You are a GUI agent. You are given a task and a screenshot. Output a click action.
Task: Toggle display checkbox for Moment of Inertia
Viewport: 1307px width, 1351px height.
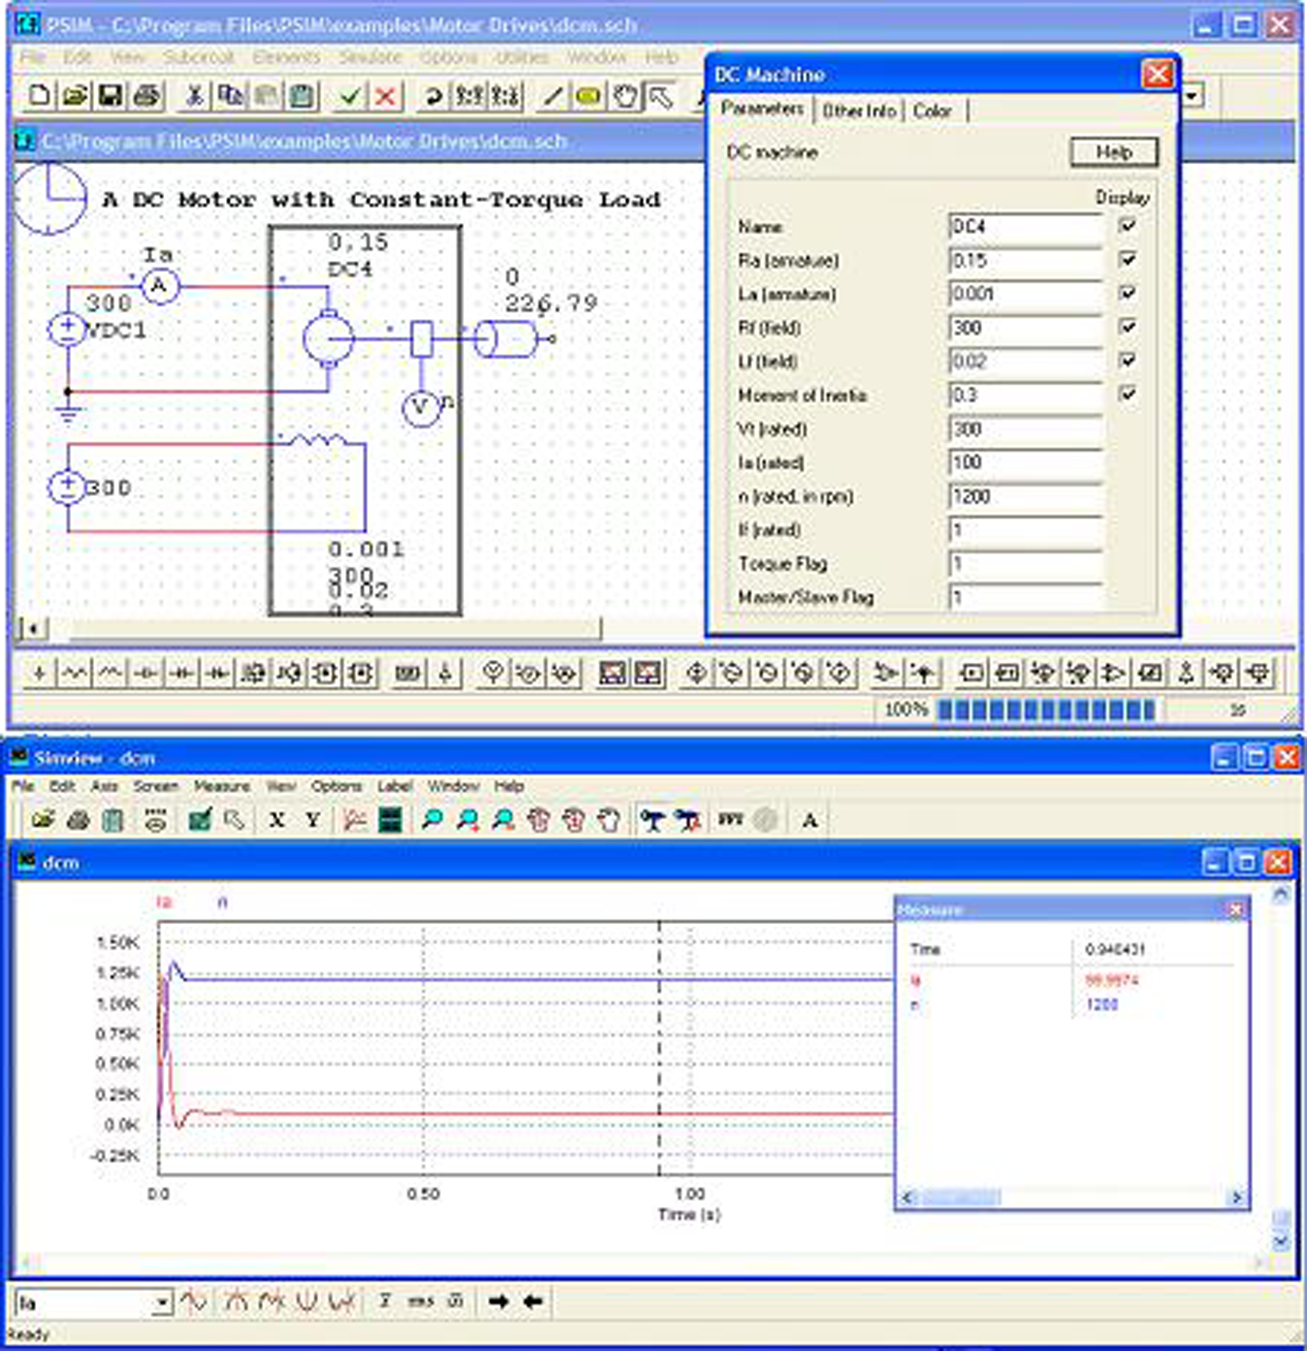[1127, 394]
